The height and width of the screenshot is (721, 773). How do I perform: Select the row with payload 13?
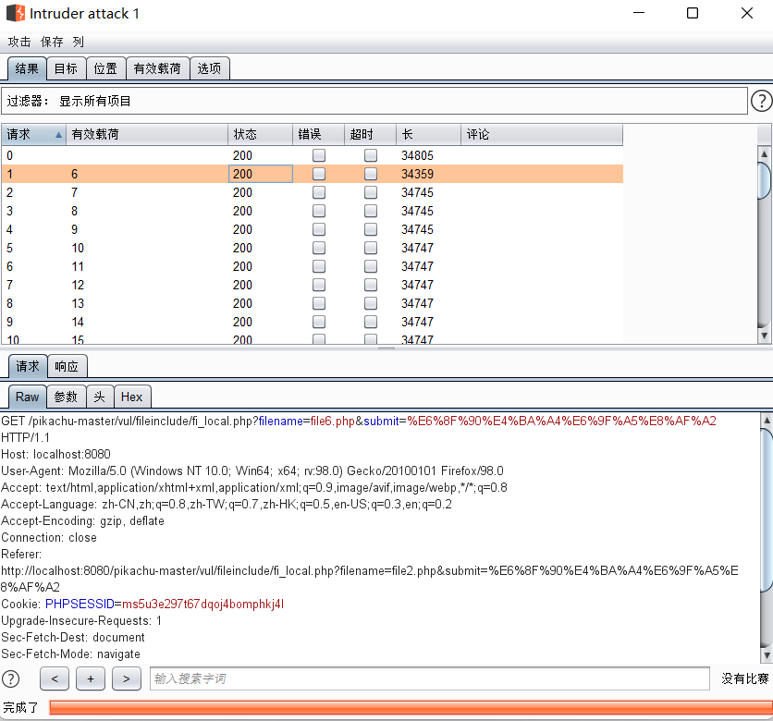[312, 303]
